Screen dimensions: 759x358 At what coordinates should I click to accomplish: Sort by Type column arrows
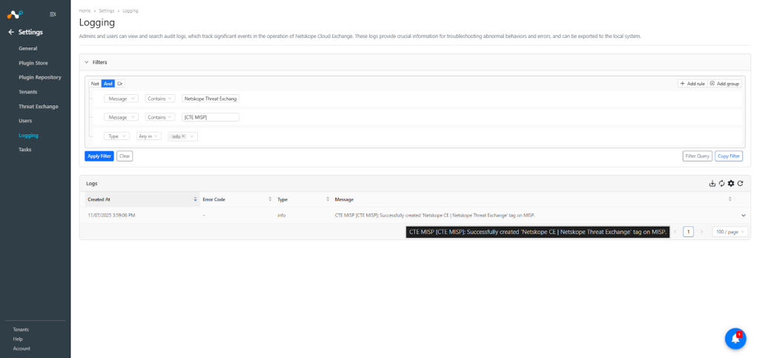point(328,199)
